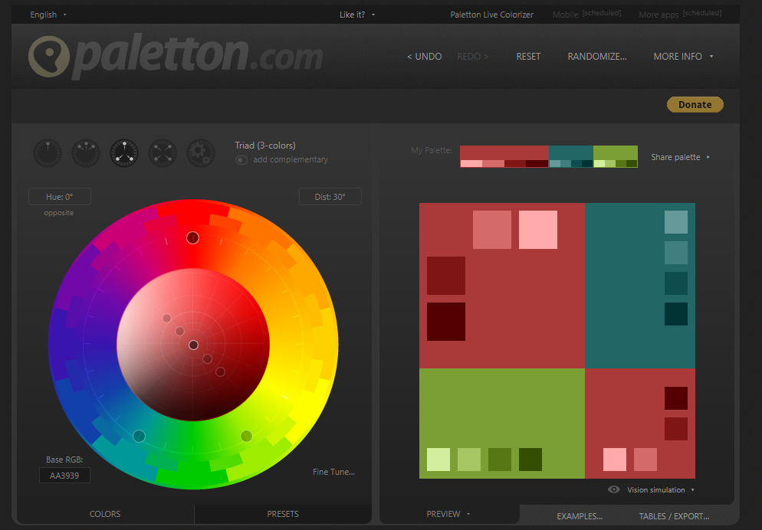This screenshot has width=762, height=530.
Task: Click the Fine Tune link
Action: coord(333,472)
